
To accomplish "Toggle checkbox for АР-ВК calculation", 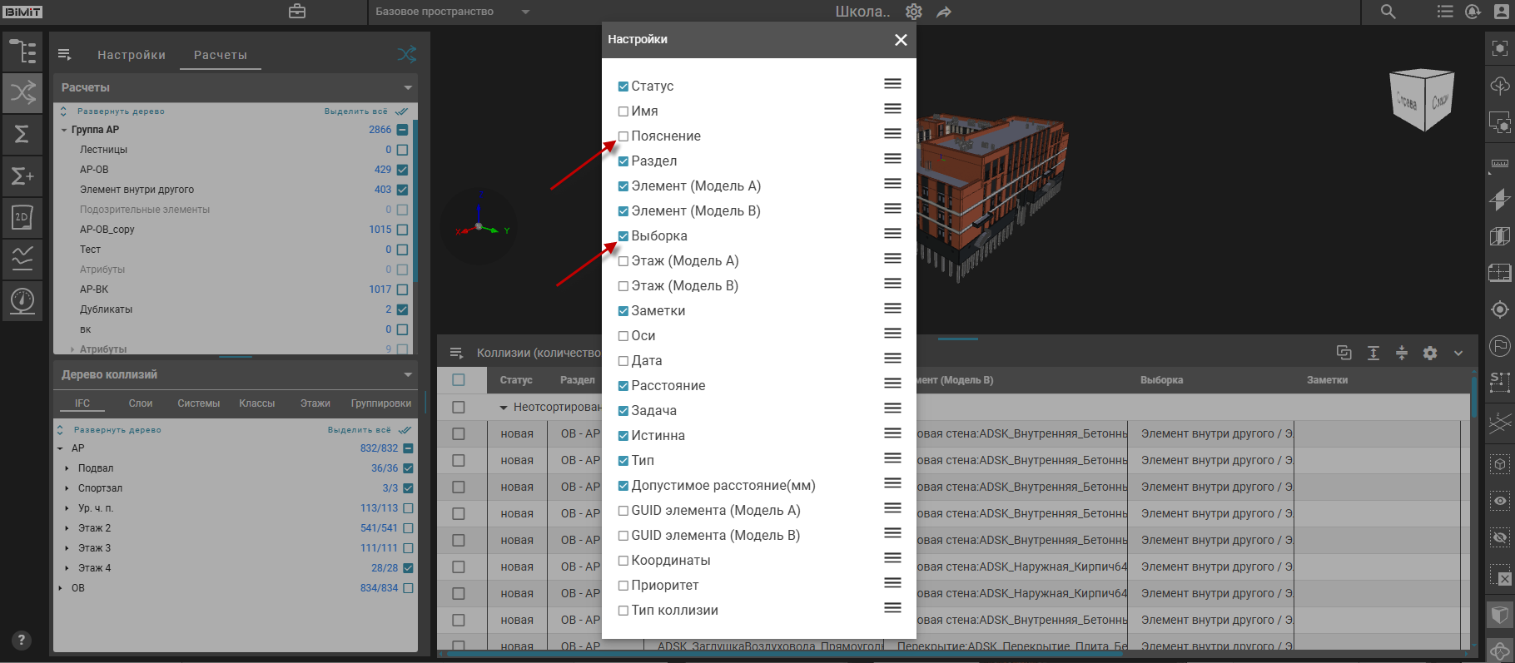I will (x=403, y=289).
